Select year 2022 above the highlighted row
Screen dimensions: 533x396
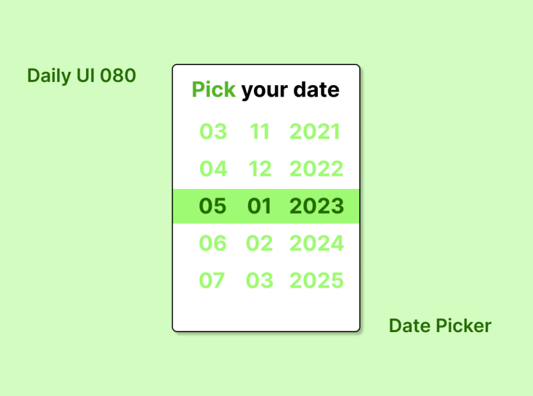pos(316,169)
